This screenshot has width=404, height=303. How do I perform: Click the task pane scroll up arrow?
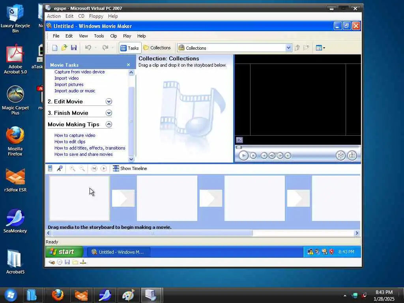point(131,73)
